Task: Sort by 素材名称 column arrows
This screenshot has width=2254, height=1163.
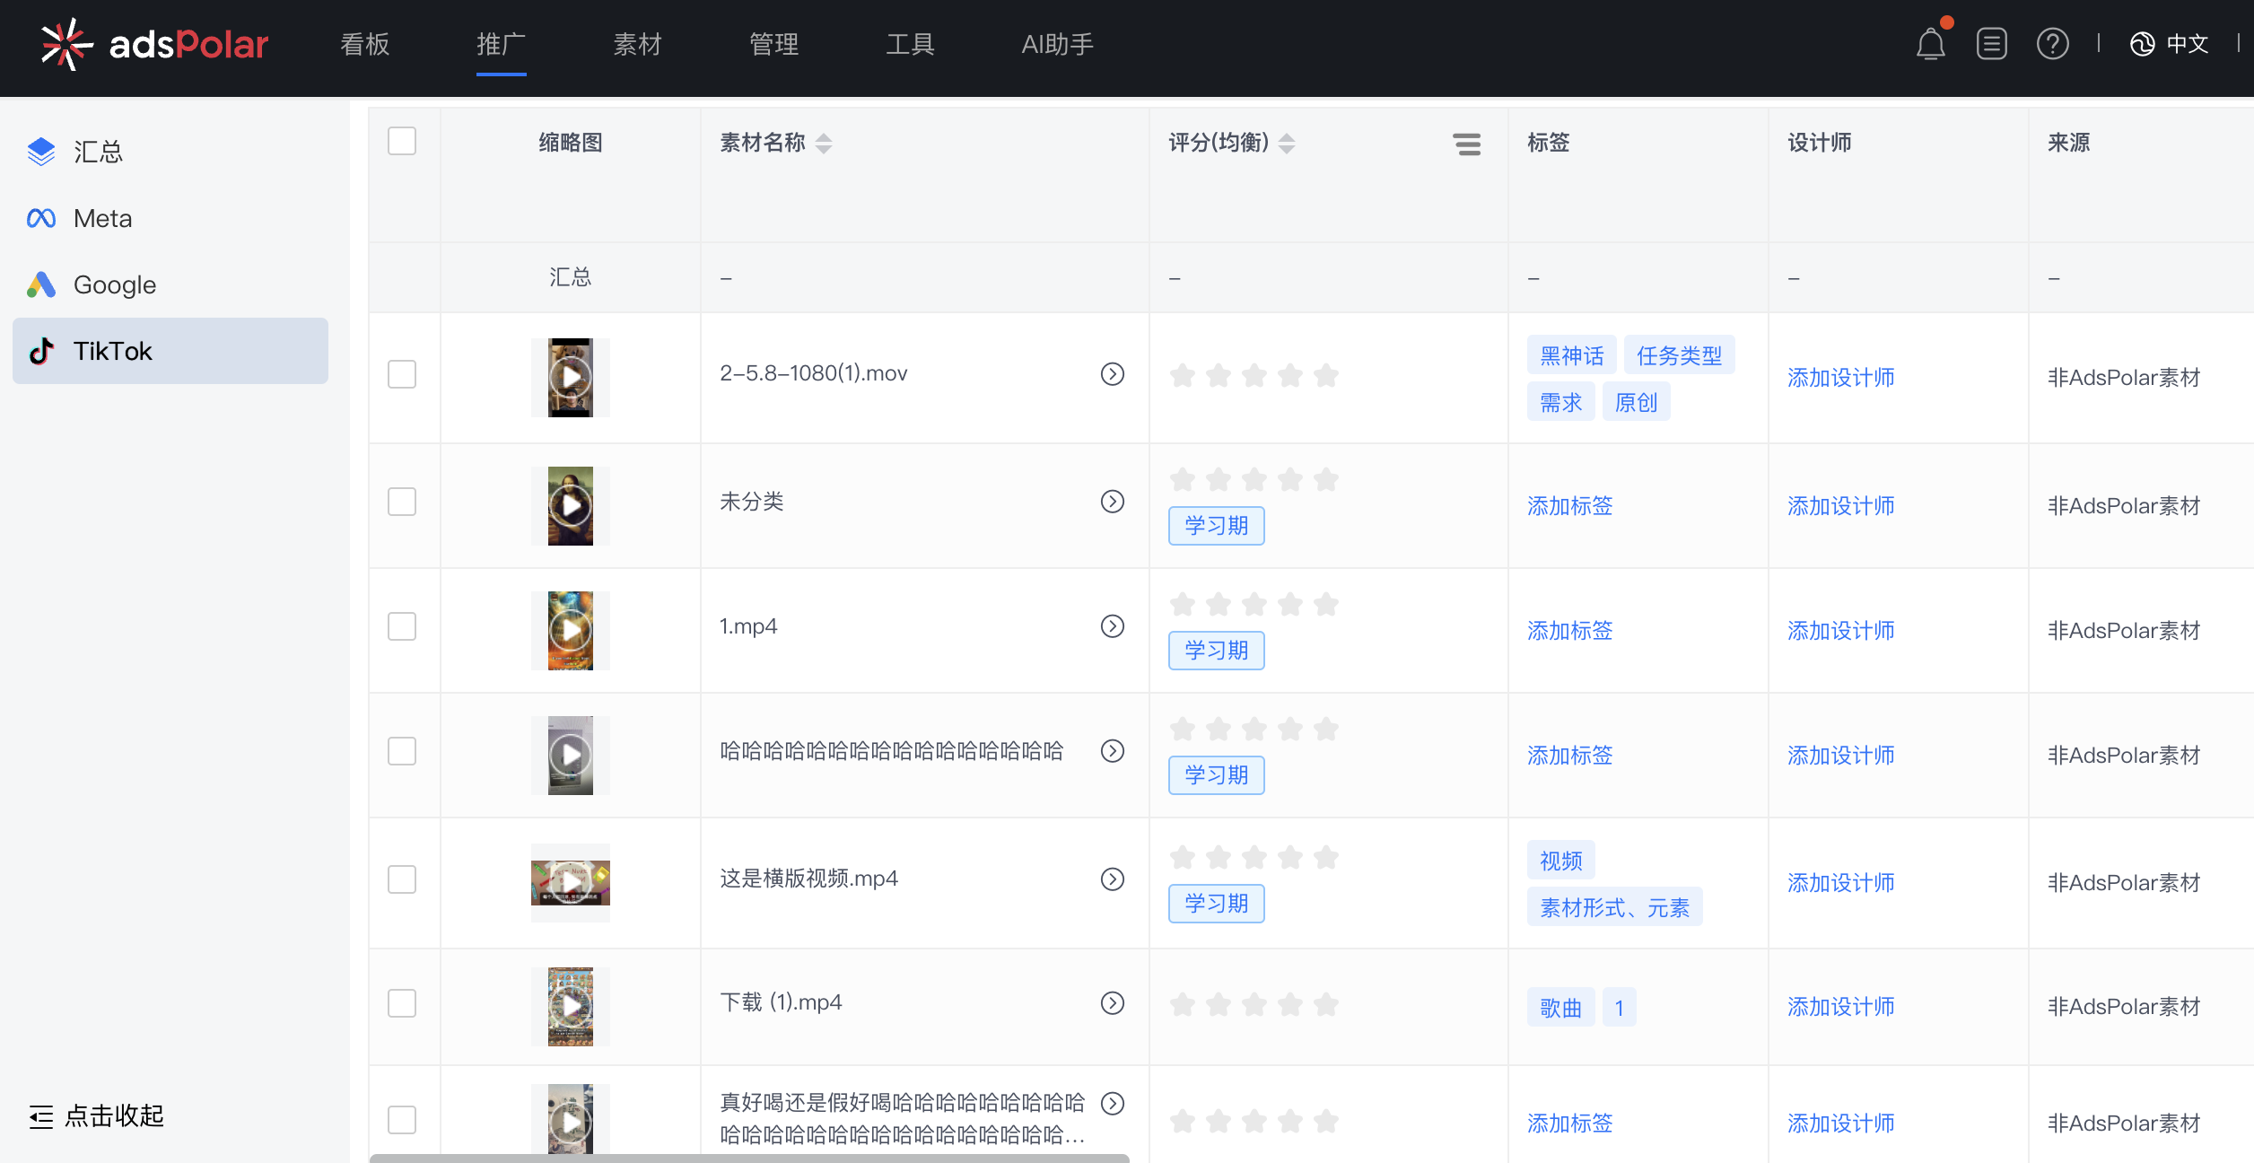Action: coord(824,144)
